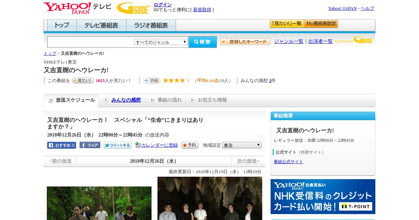Click the Facebook シェア button
Screen dimensions: 419x220
(90, 145)
